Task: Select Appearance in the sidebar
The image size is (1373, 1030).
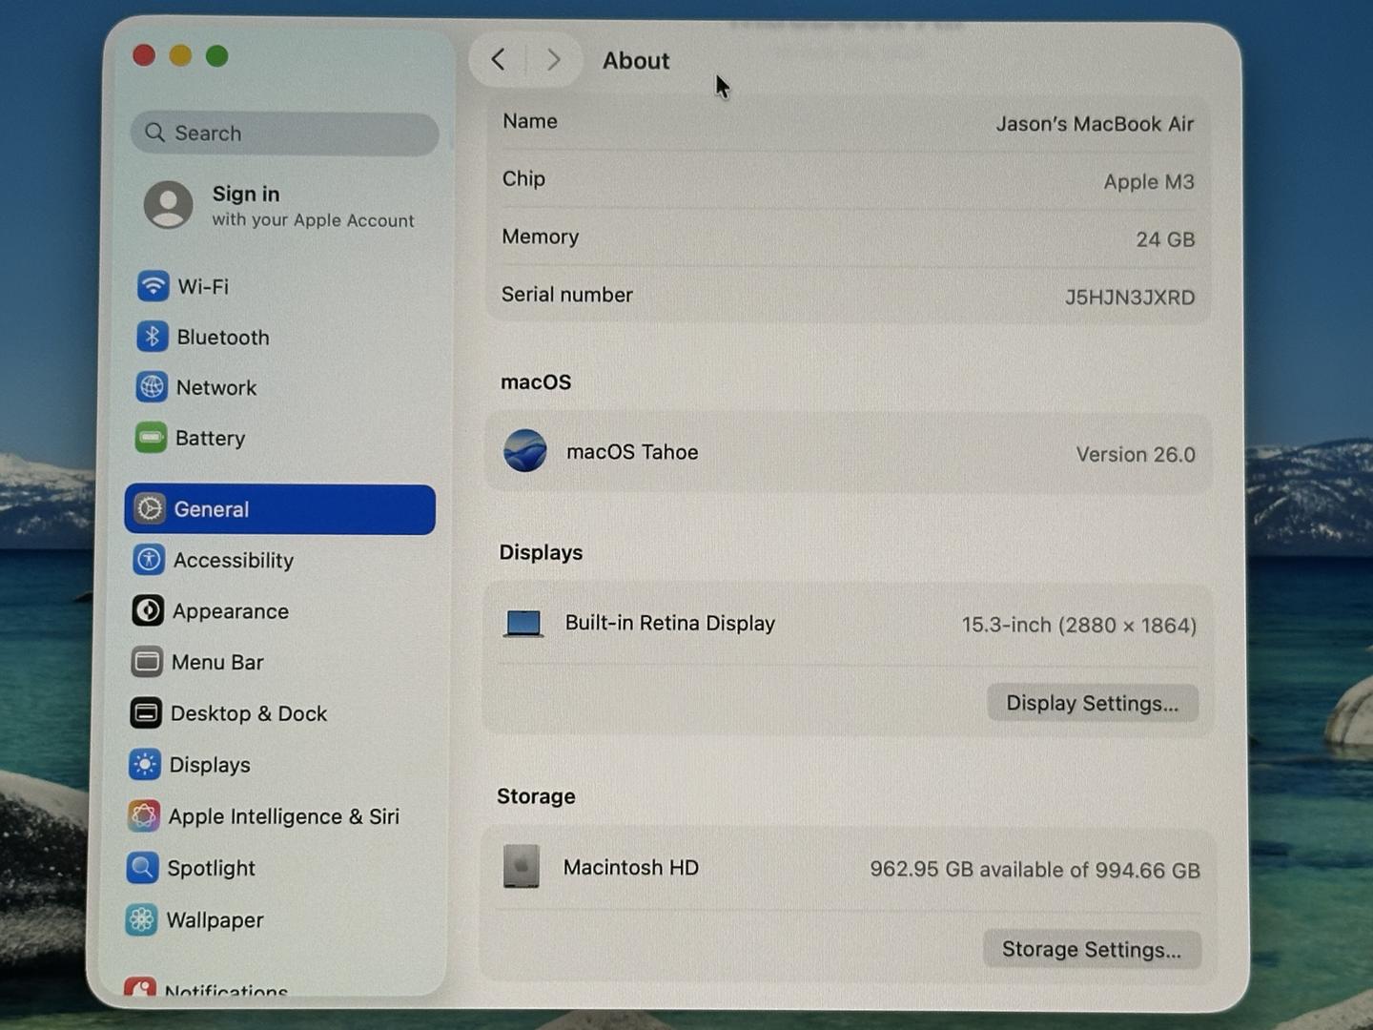Action: tap(229, 611)
